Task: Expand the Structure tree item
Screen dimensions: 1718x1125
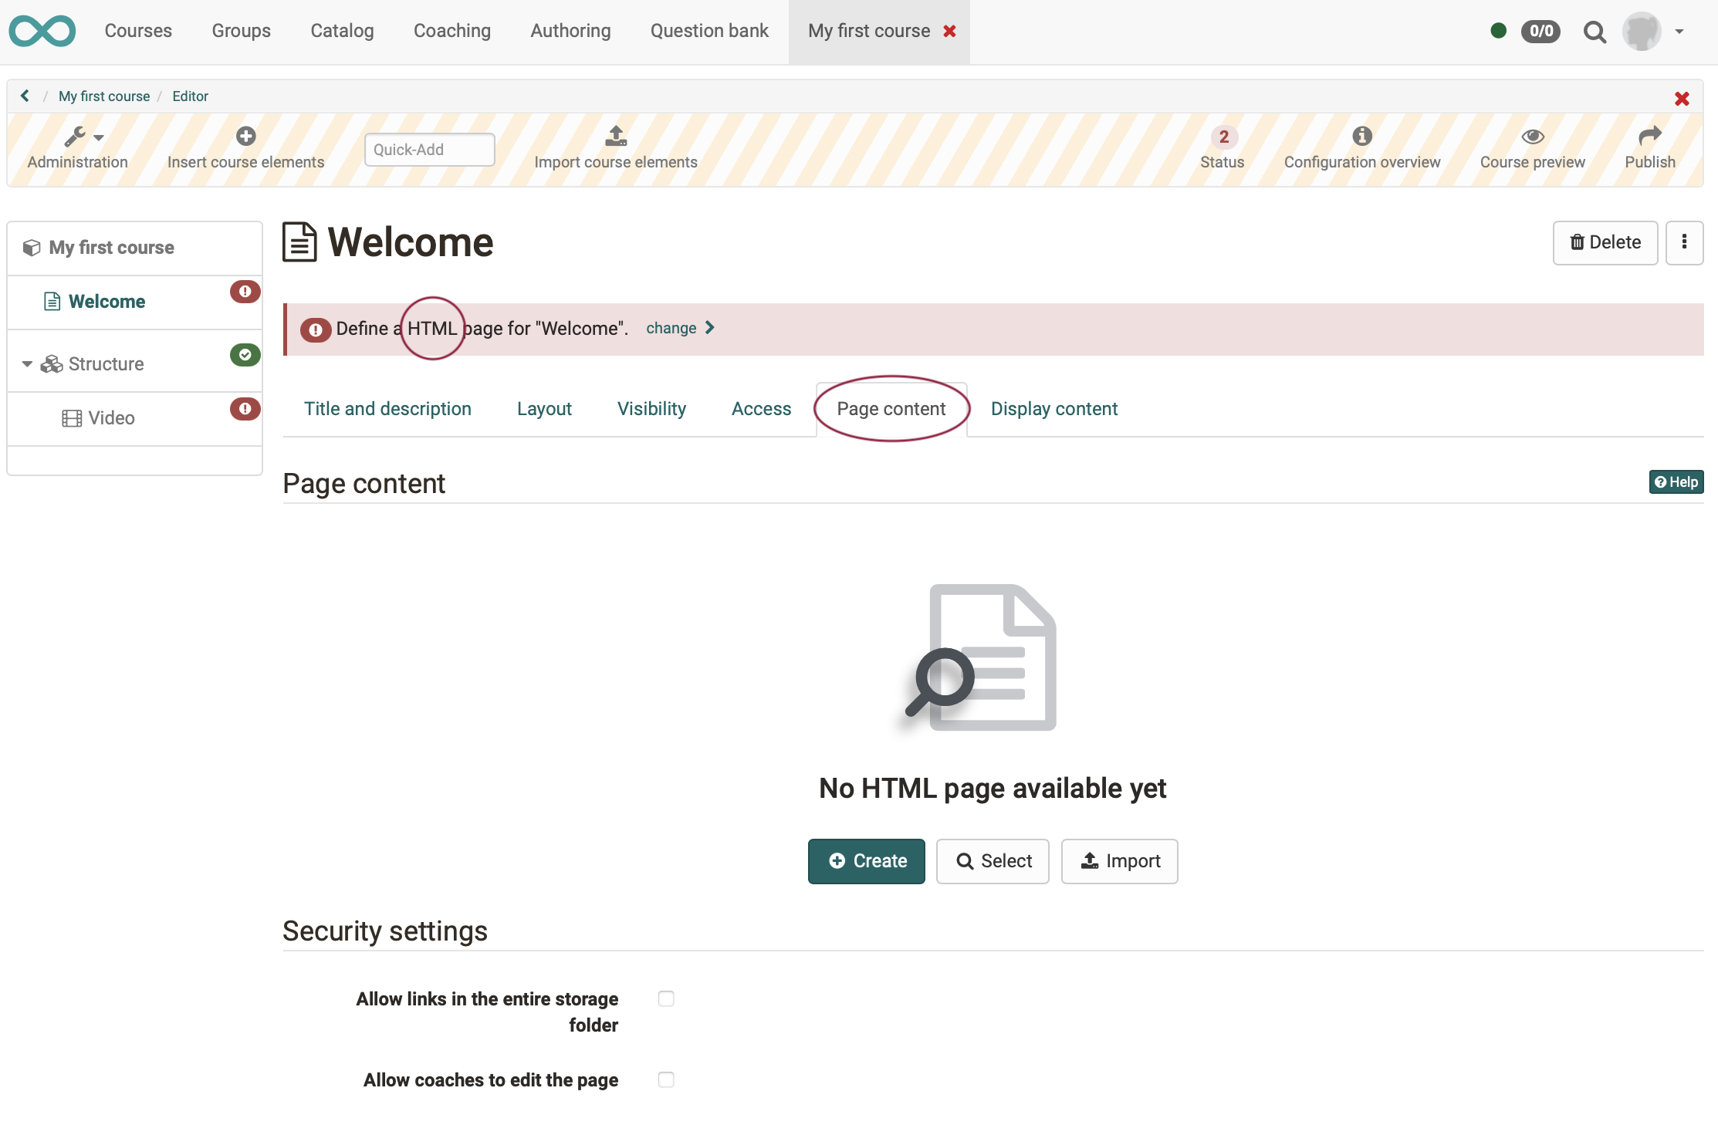Action: [24, 363]
